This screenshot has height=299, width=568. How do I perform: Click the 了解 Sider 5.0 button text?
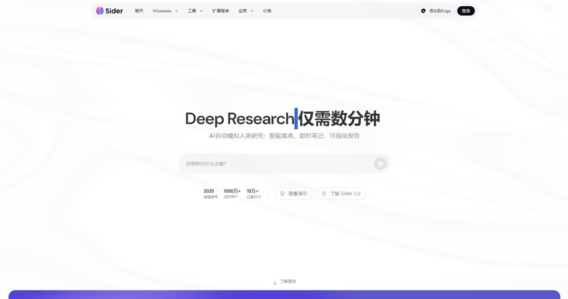pos(345,194)
